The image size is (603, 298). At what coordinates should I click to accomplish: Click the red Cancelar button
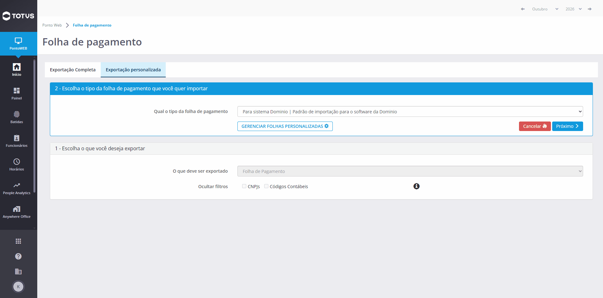535,126
